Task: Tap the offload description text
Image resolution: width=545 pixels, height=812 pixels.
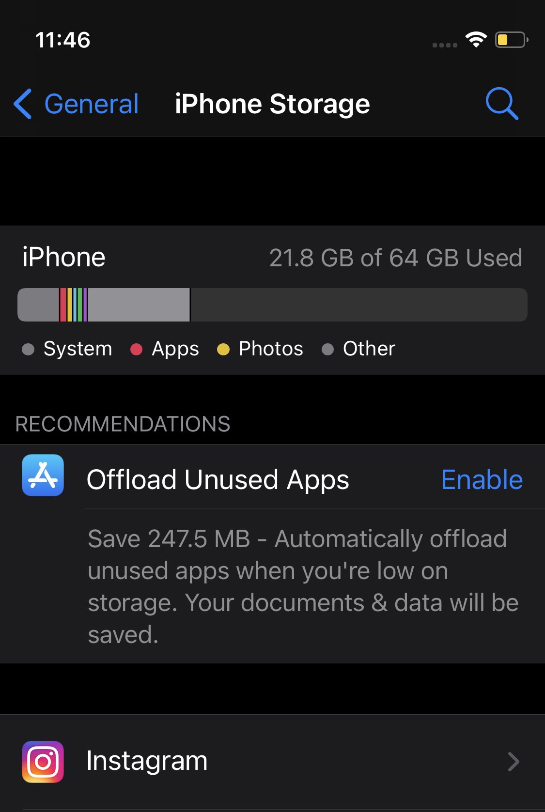Action: click(303, 586)
